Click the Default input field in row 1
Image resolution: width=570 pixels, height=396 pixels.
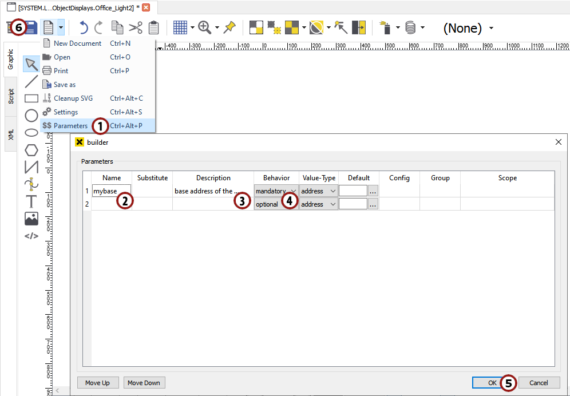353,191
